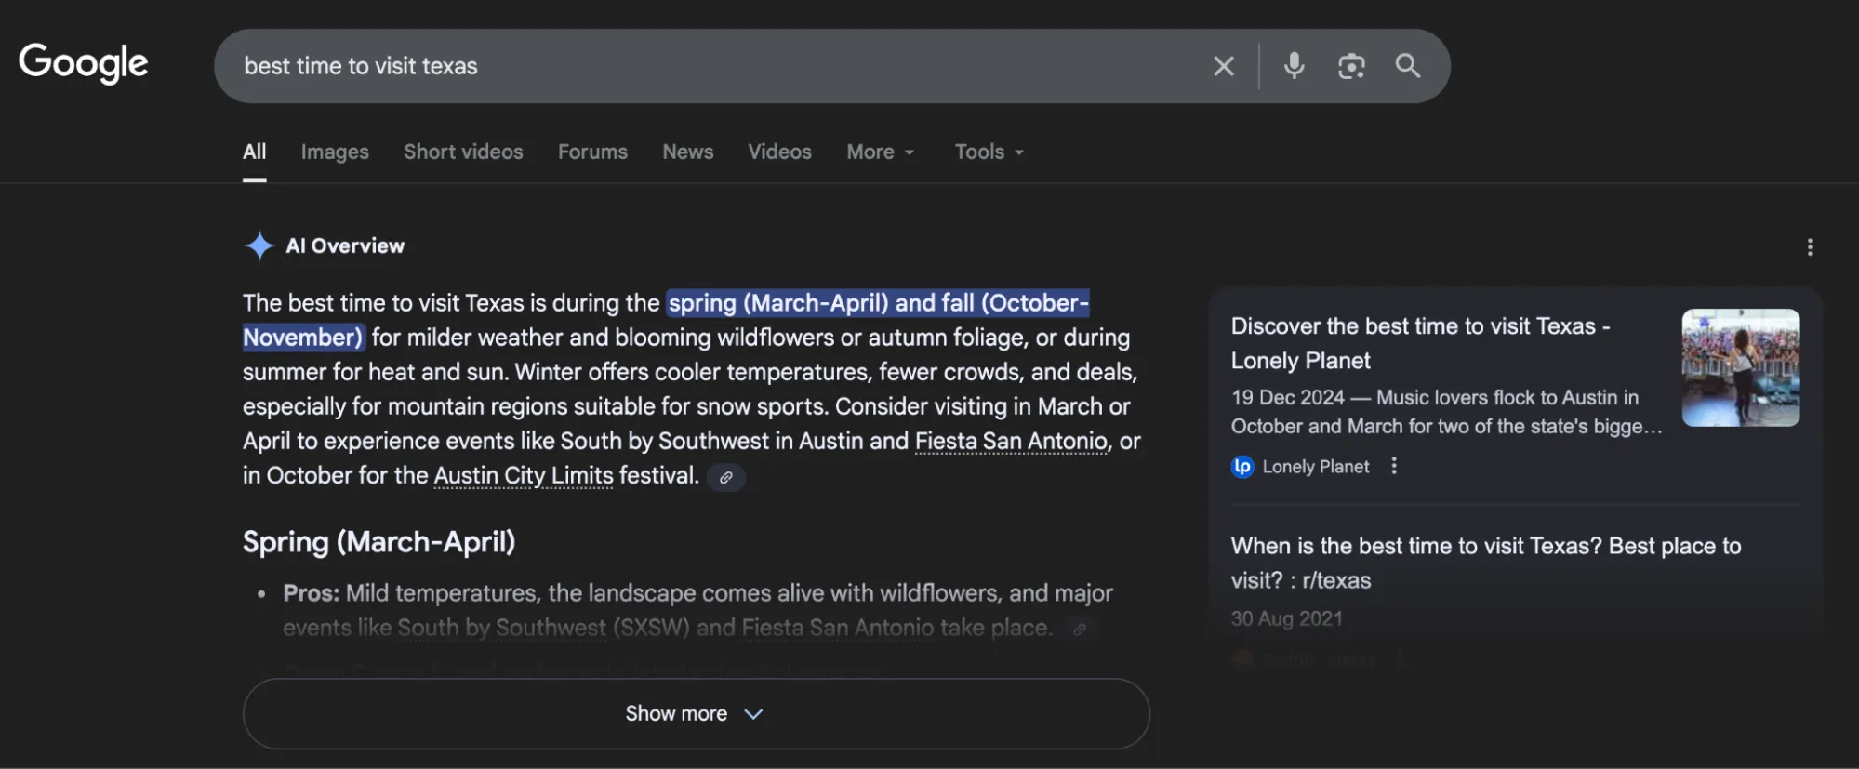Click the AI Overview sparkle icon
Viewport: 1859px width, 769px height.
259,246
